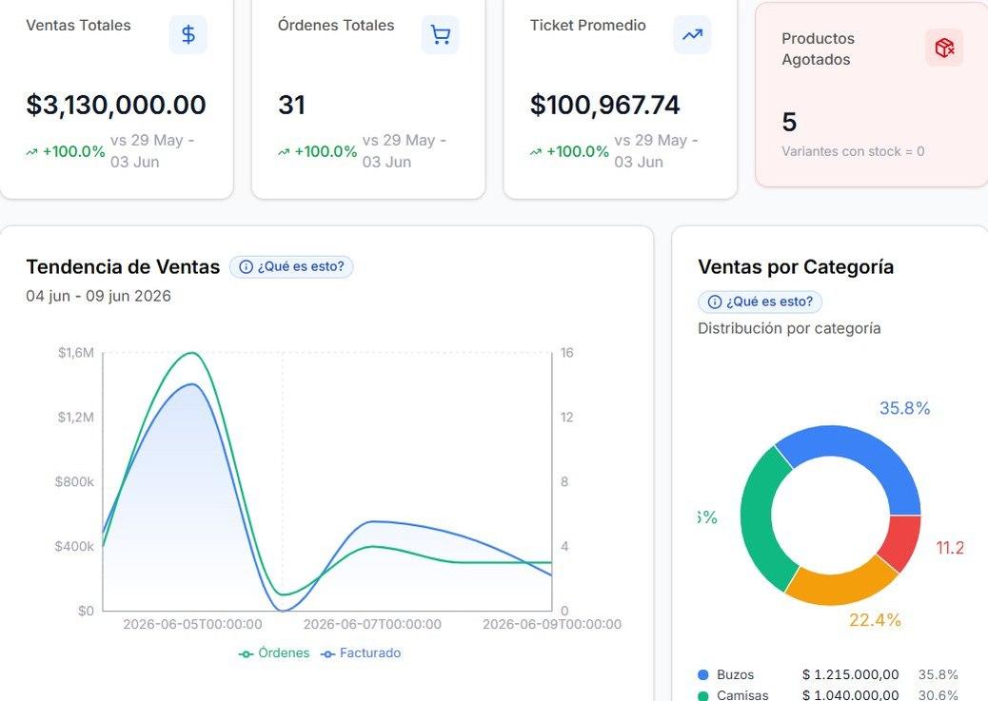The width and height of the screenshot is (988, 701).
Task: Click the $800k axis label
Action: coord(74,482)
